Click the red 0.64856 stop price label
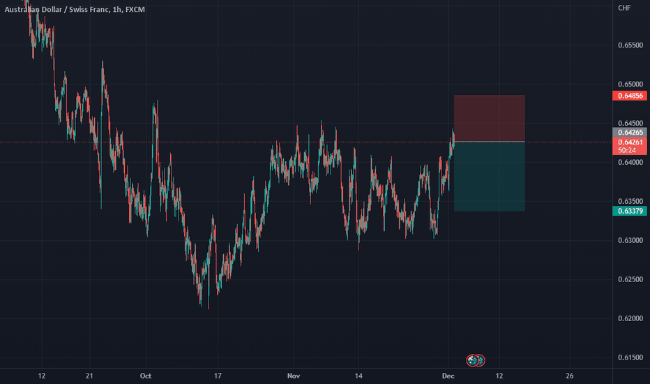 point(630,96)
